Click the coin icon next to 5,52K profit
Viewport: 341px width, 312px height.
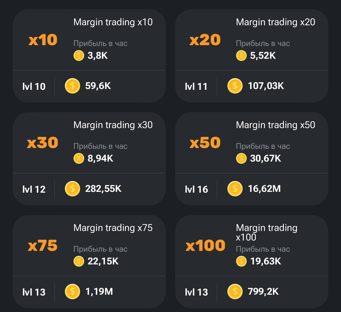(241, 56)
